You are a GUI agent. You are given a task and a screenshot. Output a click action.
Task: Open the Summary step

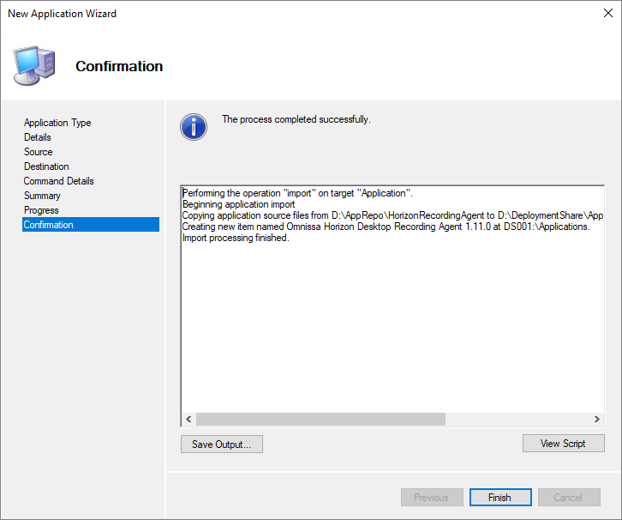tap(42, 196)
